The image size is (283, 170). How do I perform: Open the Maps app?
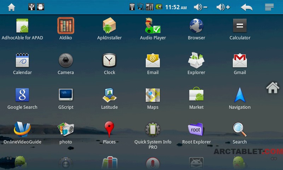(153, 95)
